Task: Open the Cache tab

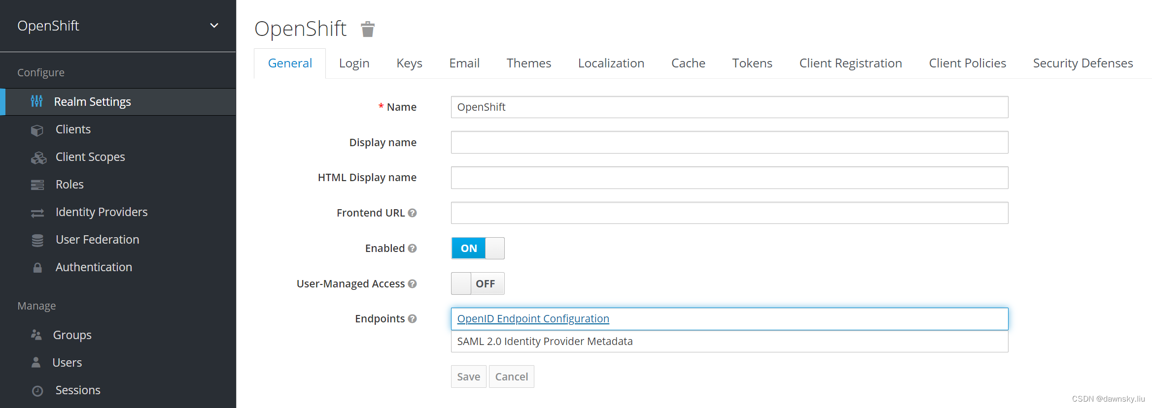Action: (x=688, y=63)
